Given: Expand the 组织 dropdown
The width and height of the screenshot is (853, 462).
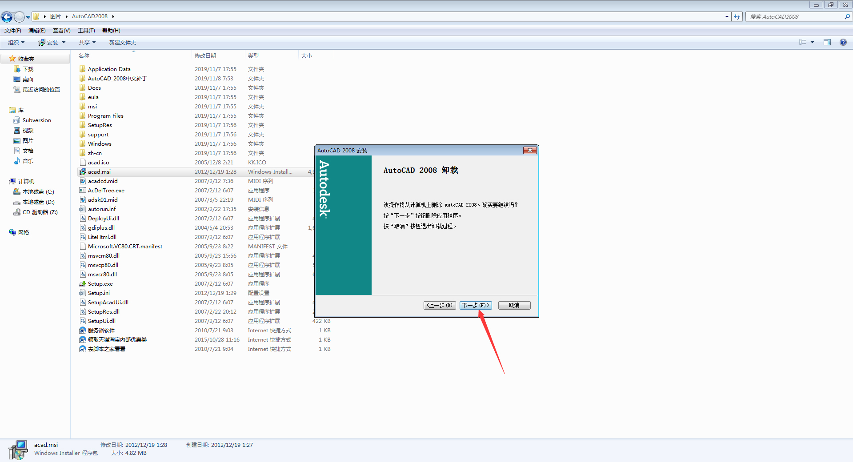Looking at the screenshot, I should click(16, 42).
